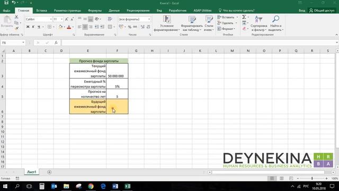The width and height of the screenshot is (339, 191).
Task: Open the Calibri font name dropdown
Action: click(51, 19)
